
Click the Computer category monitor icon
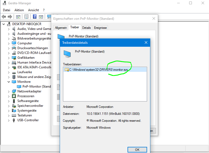(14, 43)
